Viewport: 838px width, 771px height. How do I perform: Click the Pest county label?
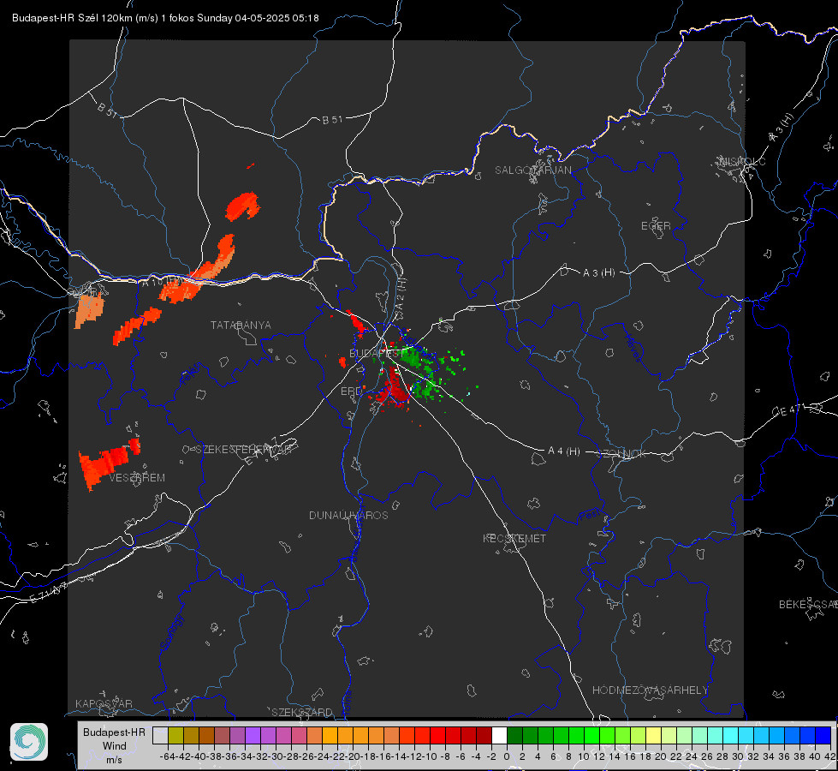(589, 516)
